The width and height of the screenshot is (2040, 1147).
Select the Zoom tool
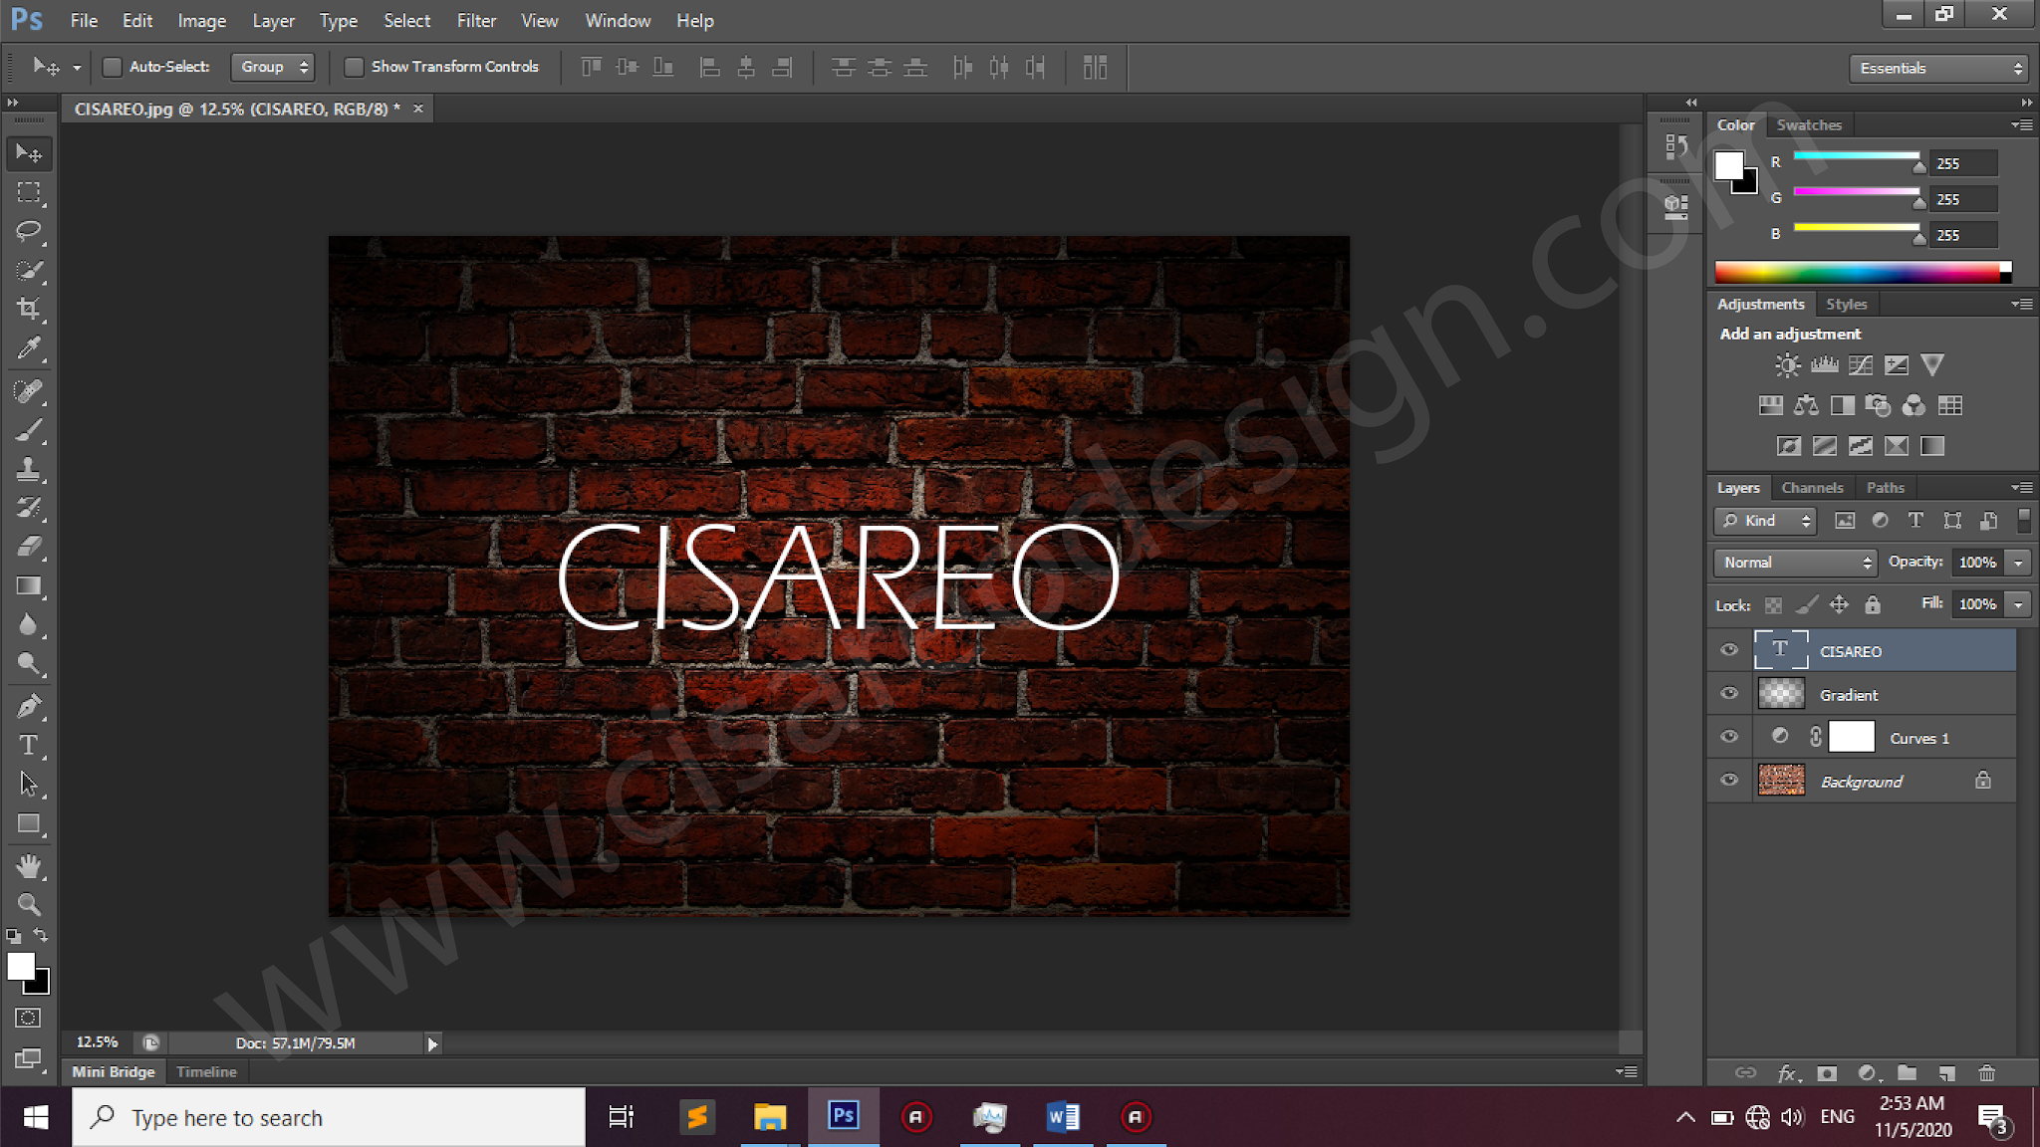(x=29, y=904)
